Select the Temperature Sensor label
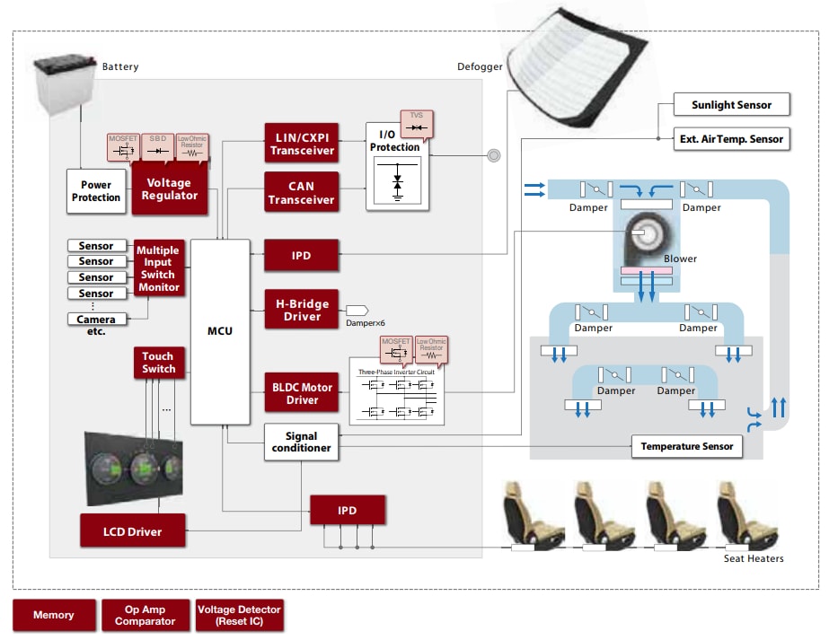The height and width of the screenshot is (640, 838). pyautogui.click(x=688, y=446)
